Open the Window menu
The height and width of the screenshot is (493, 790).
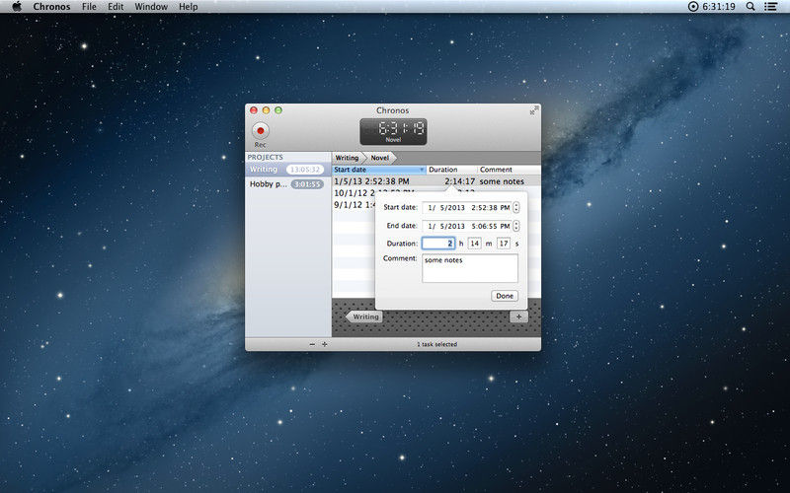click(151, 7)
